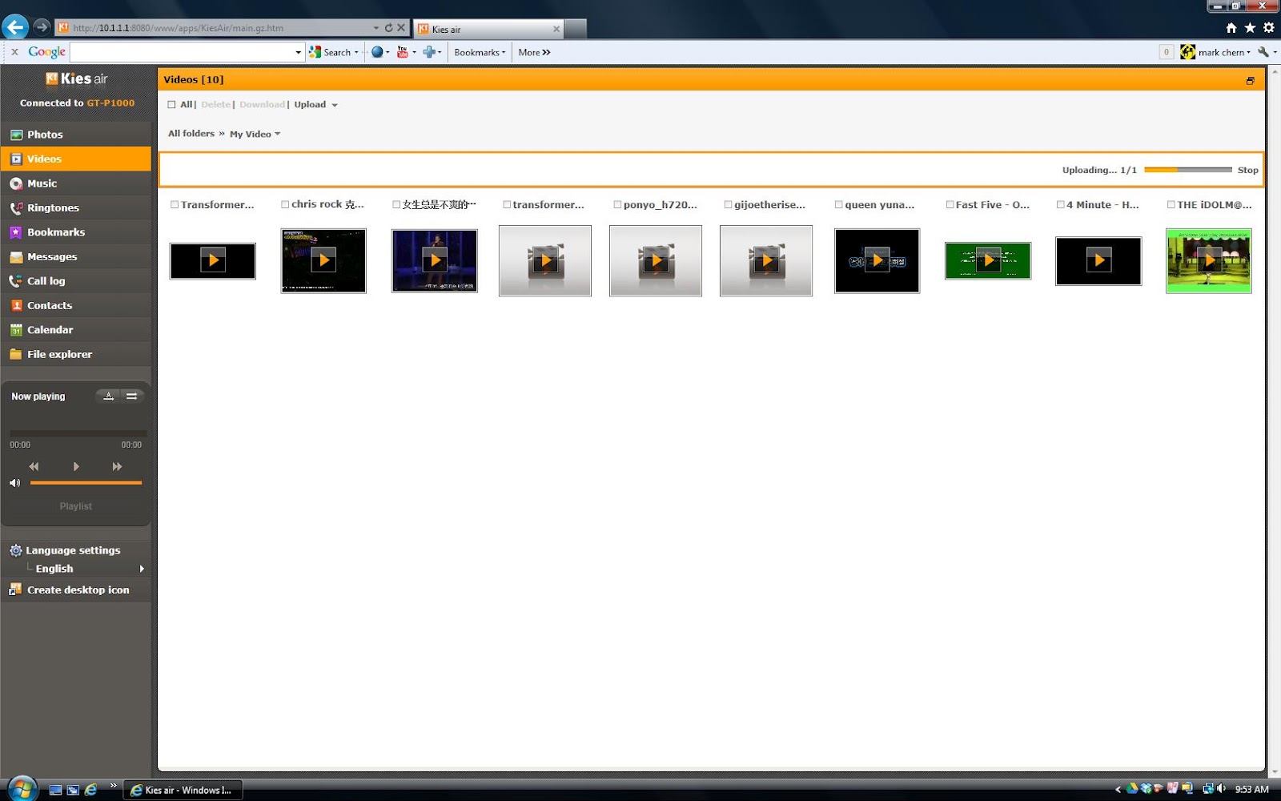
Task: Click the Messages envelope icon
Action: (16, 256)
